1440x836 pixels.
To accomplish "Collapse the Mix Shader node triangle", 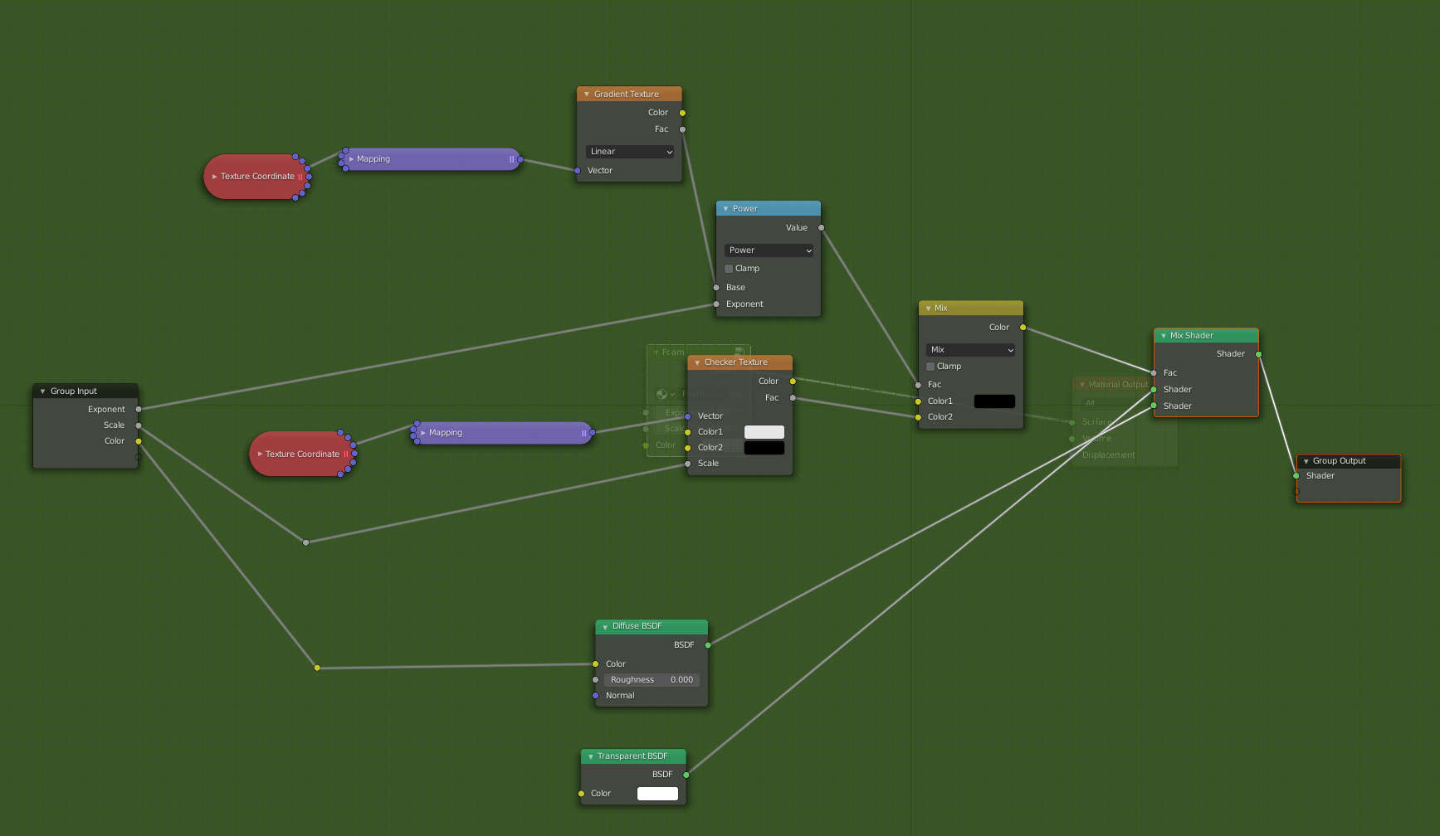I will tap(1164, 336).
